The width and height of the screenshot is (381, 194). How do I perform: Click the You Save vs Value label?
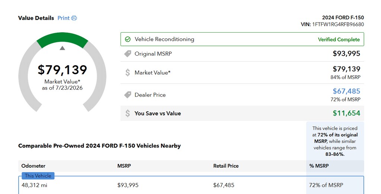[x=158, y=114]
